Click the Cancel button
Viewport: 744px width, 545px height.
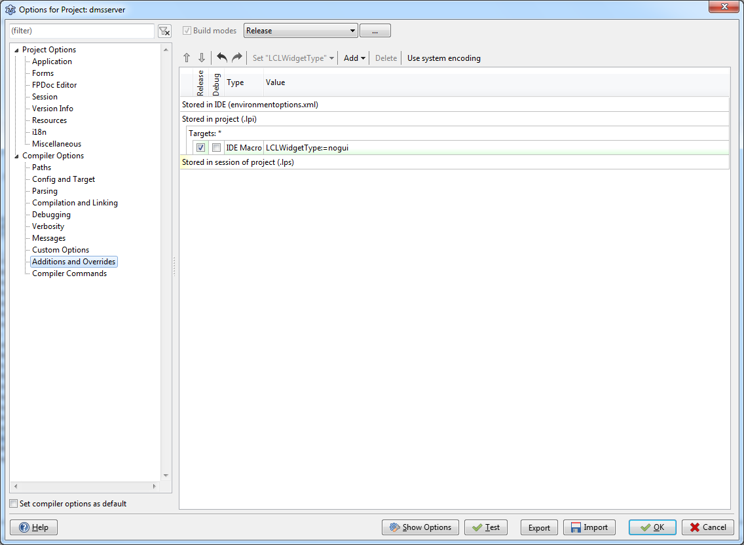click(x=708, y=527)
